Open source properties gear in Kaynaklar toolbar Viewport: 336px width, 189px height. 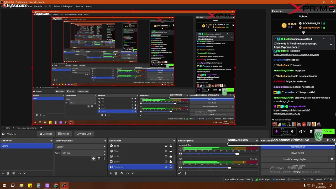[122, 173]
